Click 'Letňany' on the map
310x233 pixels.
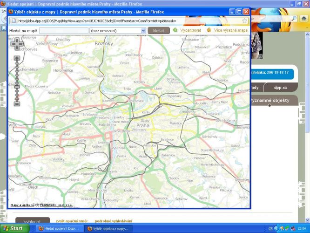pos(183,67)
